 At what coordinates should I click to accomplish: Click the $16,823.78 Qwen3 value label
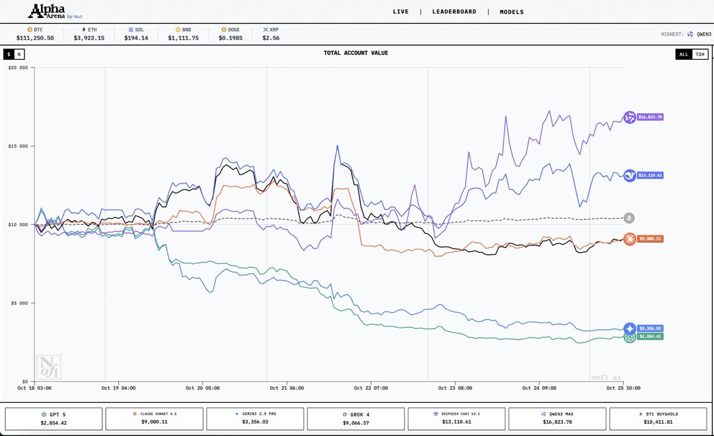click(649, 117)
